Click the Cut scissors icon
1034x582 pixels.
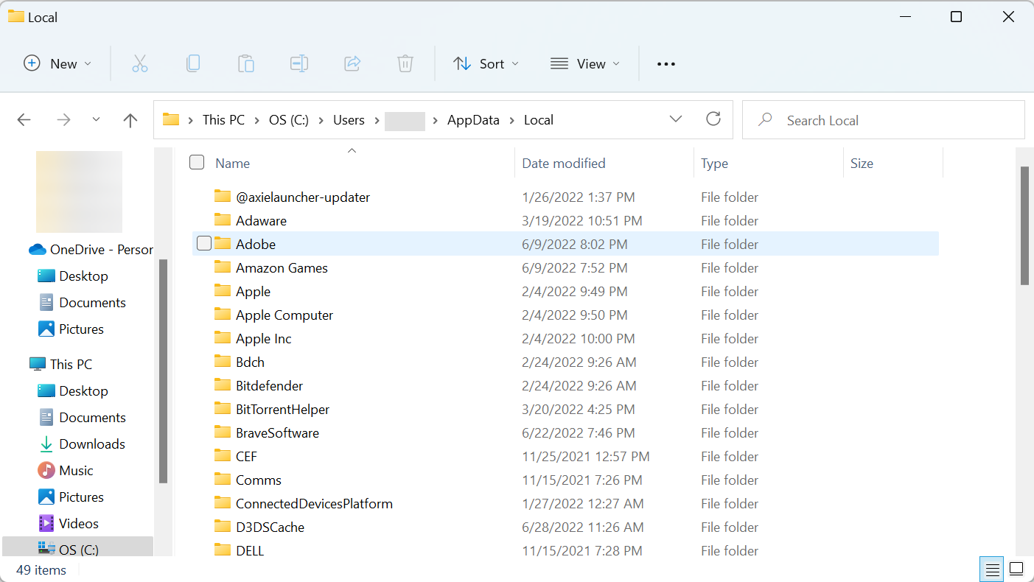[140, 64]
